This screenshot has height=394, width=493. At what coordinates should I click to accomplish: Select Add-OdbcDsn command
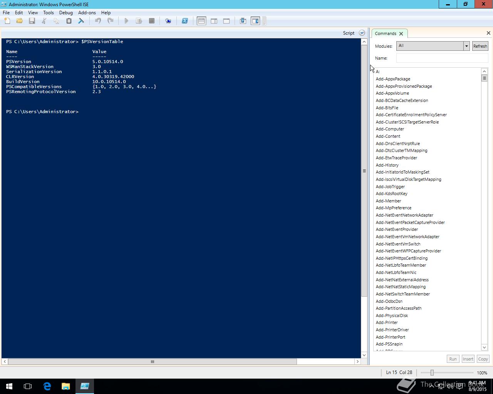(389, 301)
